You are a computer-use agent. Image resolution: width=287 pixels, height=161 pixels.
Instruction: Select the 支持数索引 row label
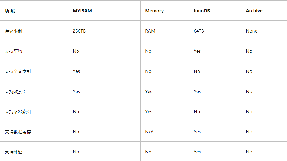(x=16, y=91)
